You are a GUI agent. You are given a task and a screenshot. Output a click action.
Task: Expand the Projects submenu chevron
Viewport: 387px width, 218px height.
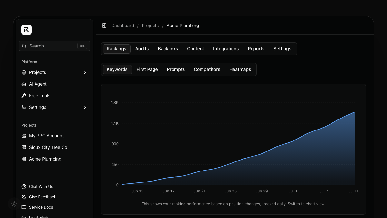(x=85, y=72)
